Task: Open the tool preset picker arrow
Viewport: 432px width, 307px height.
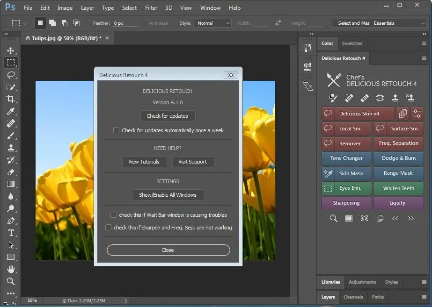Action: pyautogui.click(x=25, y=24)
